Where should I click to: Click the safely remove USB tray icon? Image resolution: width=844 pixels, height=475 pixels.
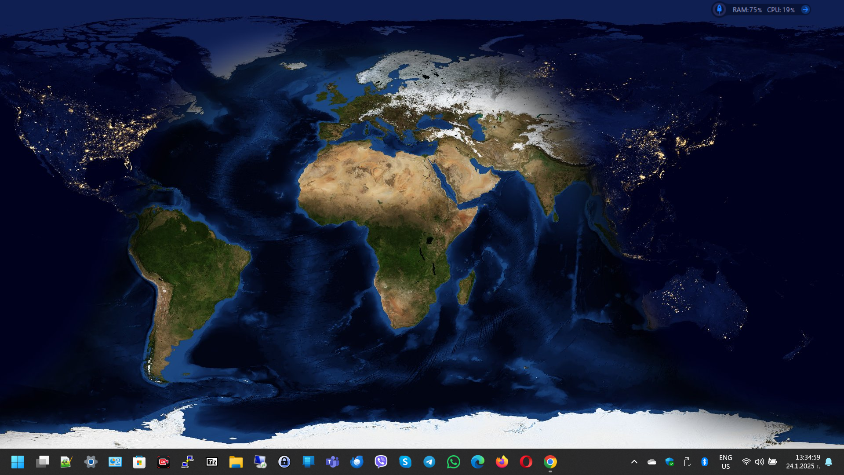tap(687, 462)
